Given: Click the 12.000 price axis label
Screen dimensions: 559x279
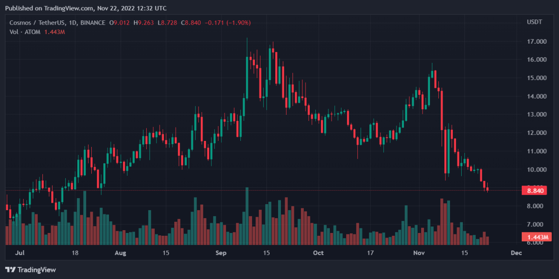Looking at the screenshot, I should (x=536, y=133).
